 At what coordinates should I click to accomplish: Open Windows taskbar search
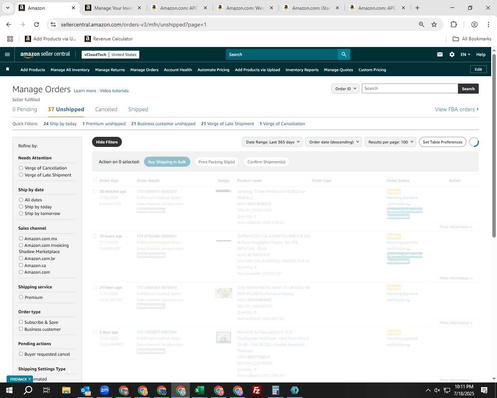point(28,390)
